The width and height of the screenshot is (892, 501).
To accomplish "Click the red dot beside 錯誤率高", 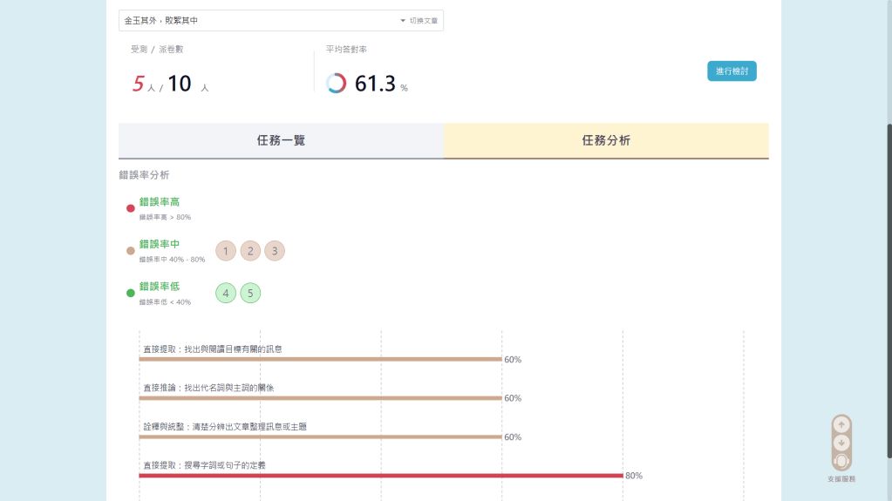I will [131, 208].
